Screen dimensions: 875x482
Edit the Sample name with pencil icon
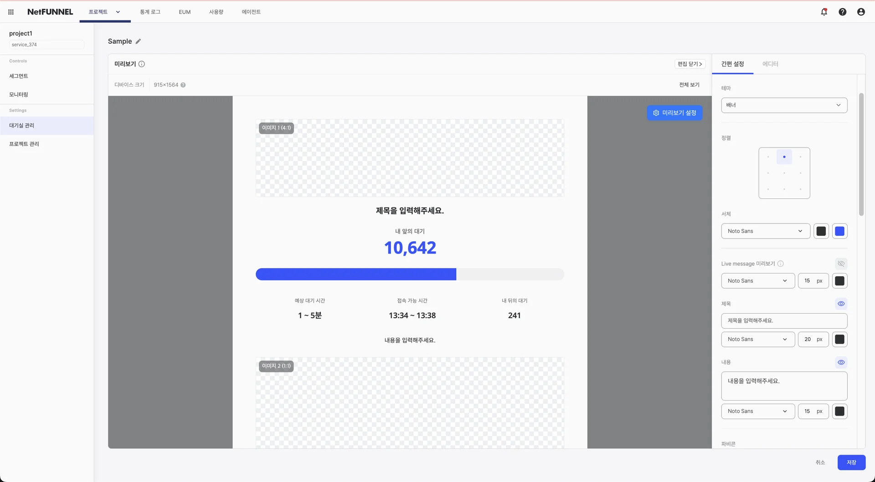[x=138, y=41]
